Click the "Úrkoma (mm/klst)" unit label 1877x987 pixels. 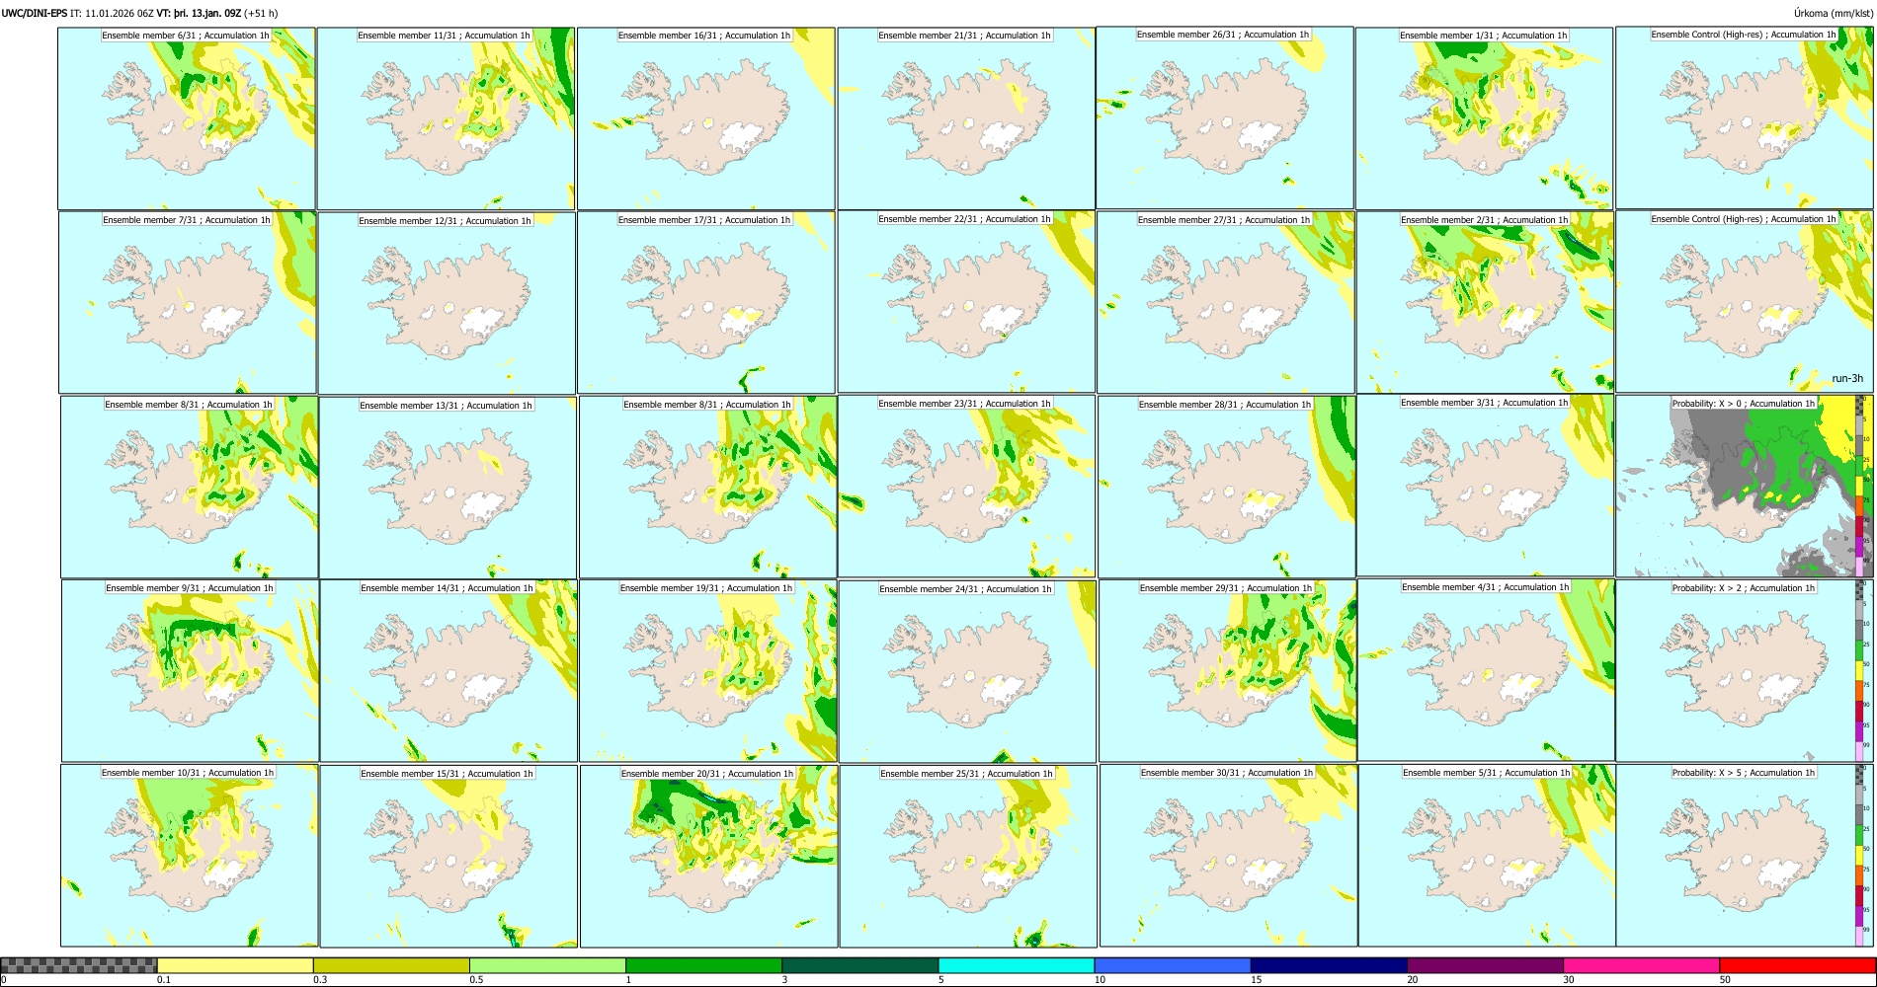pyautogui.click(x=1835, y=13)
